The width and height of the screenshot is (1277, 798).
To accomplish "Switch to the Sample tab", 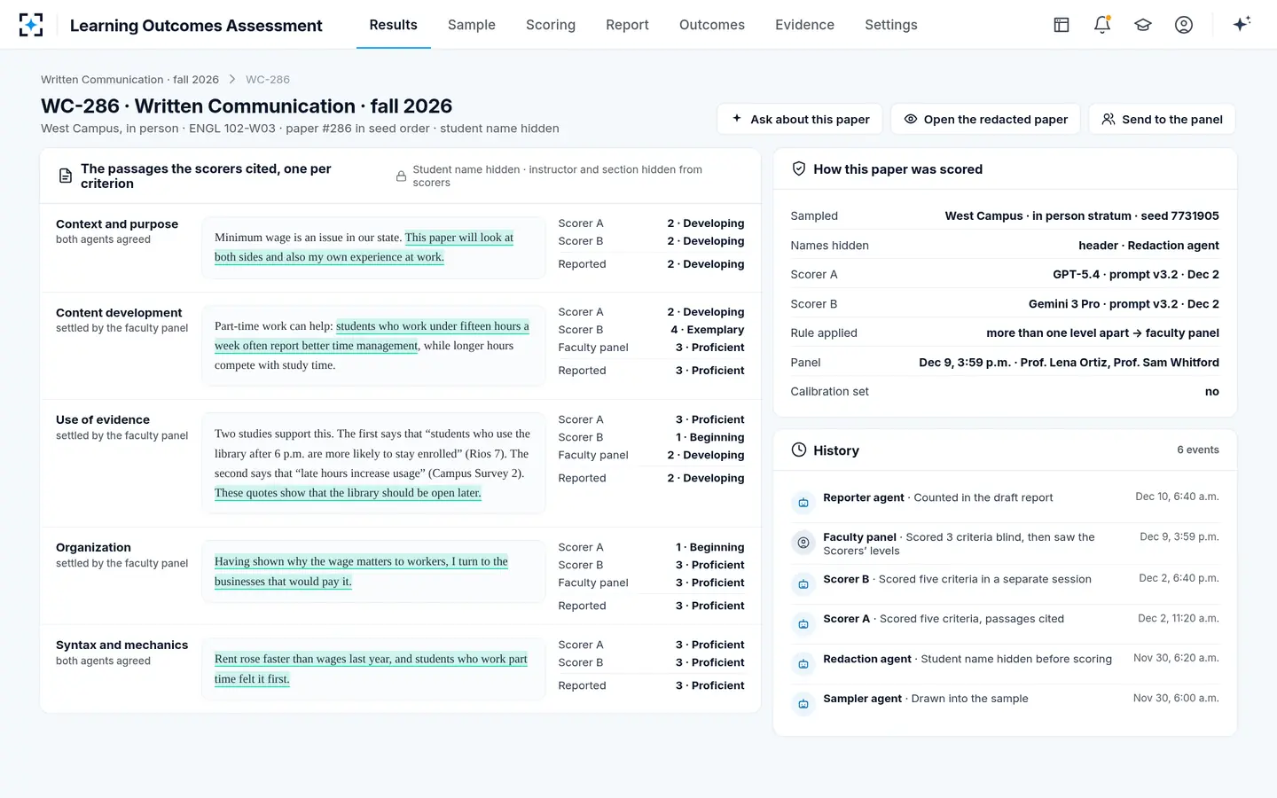I will click(x=472, y=25).
